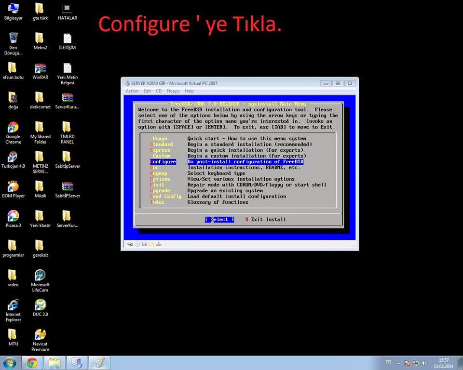Click the hard disk activity icon in Virtual PC status bar
Viewport: 463px width, 370px height.
(130, 244)
